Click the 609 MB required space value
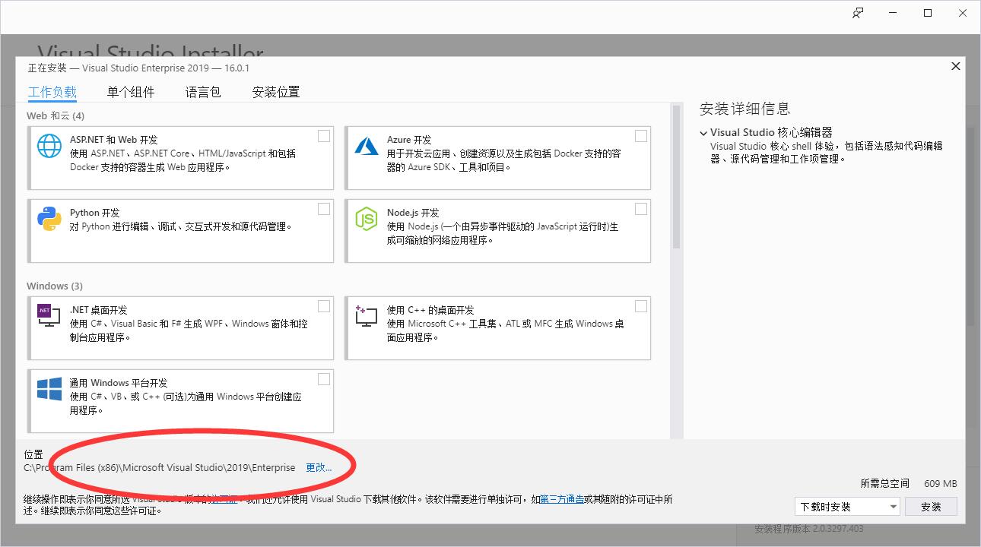This screenshot has height=547, width=981. point(941,483)
